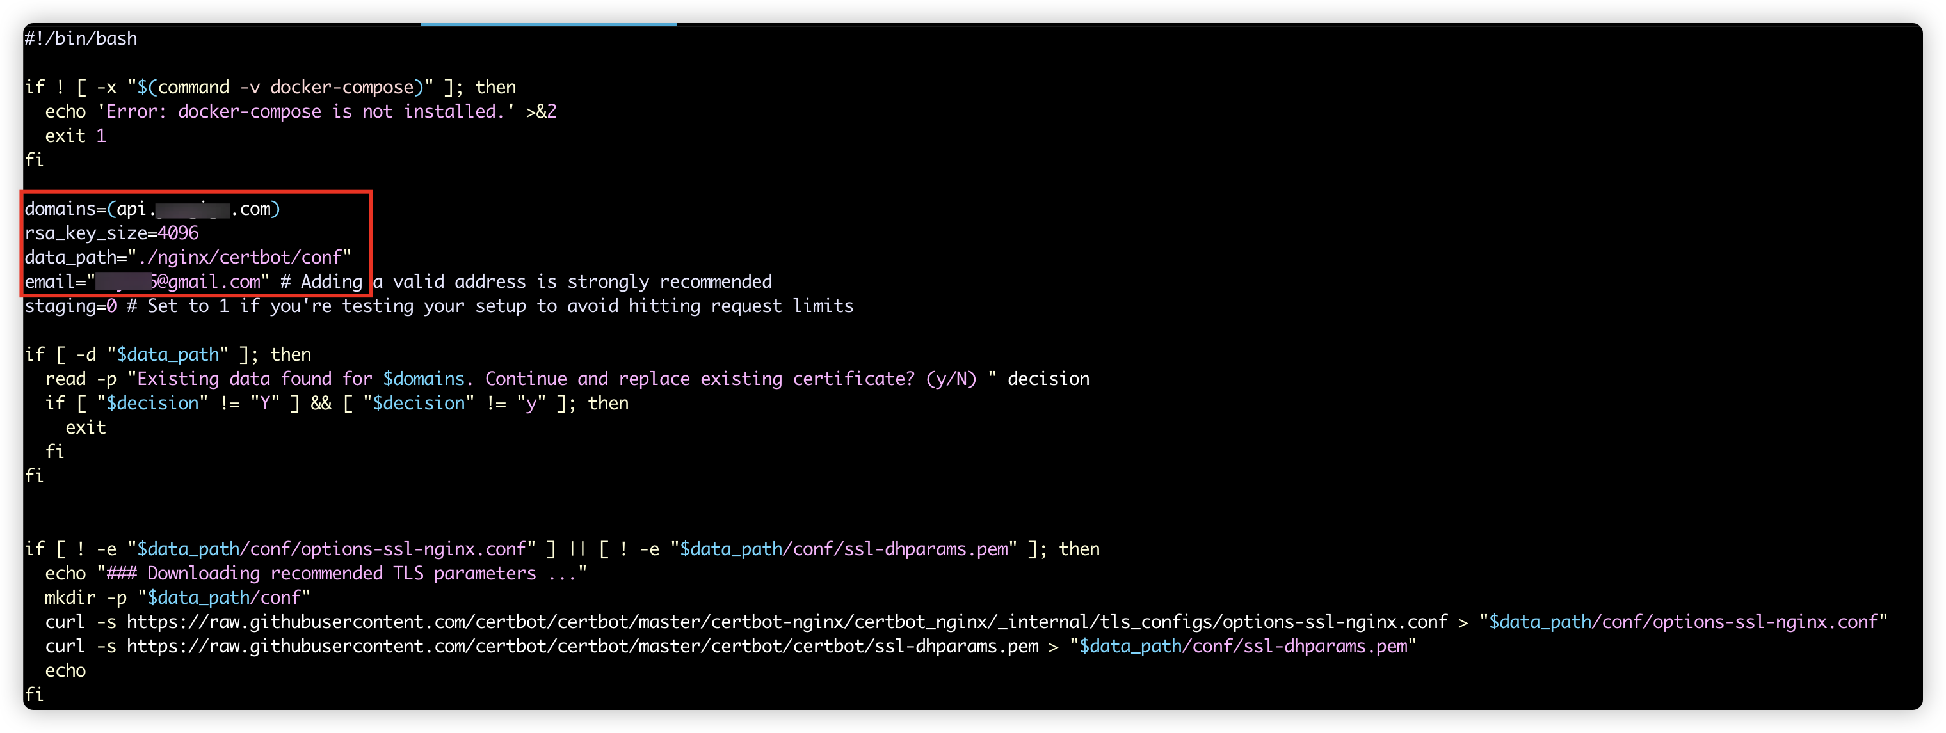Click the '$data_path/conf/ssl-dhparams.pem' test path

pos(844,549)
